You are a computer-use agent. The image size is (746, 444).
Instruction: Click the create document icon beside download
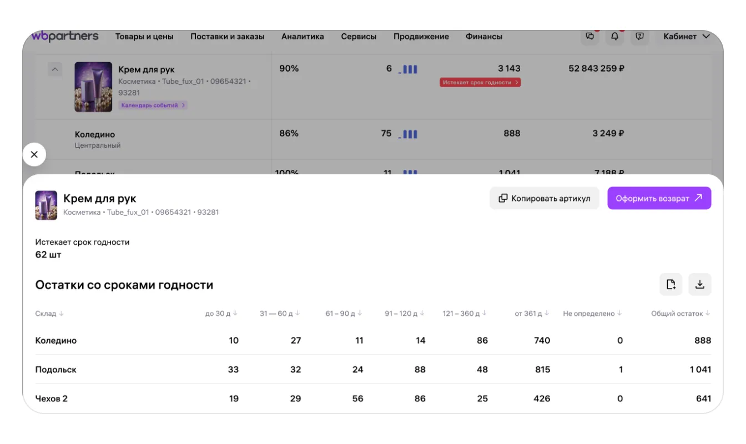pos(671,285)
